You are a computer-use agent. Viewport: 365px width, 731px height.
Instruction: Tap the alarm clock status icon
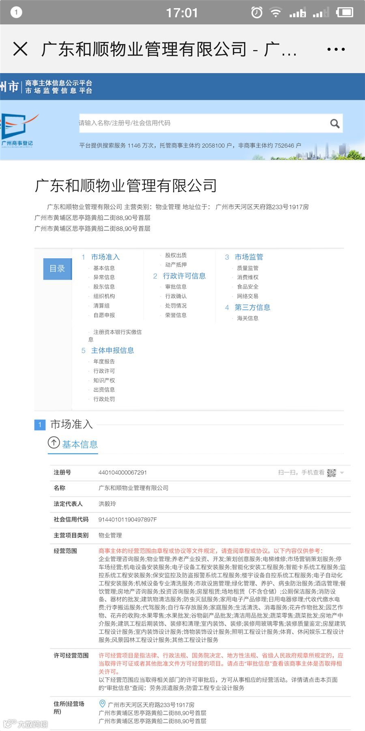[256, 13]
